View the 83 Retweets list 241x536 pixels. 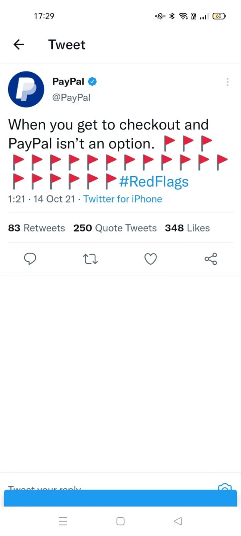37,228
